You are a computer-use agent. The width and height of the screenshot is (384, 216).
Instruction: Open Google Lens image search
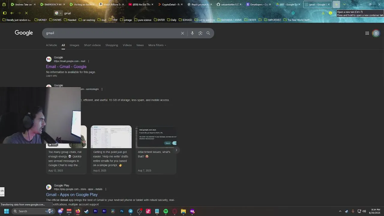[200, 33]
